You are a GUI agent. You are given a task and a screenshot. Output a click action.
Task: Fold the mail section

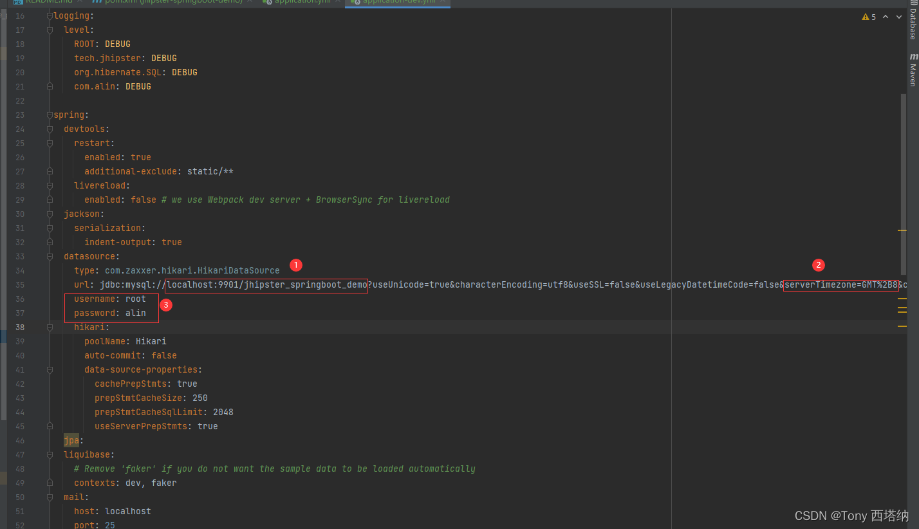(x=50, y=497)
